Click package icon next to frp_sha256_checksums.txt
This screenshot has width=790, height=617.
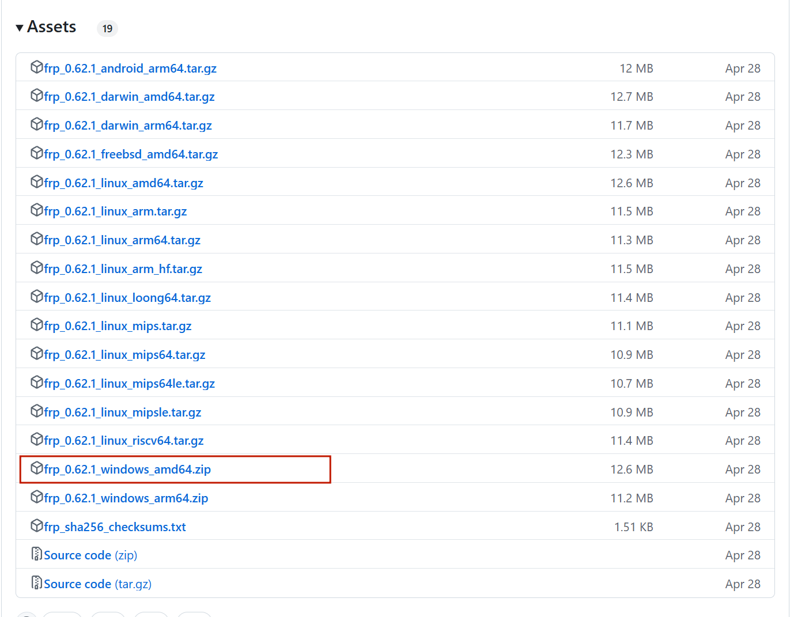(37, 526)
